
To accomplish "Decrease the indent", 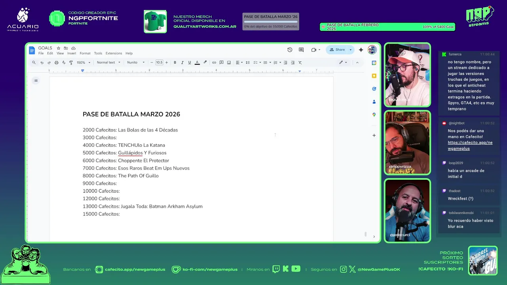I will pos(285,63).
